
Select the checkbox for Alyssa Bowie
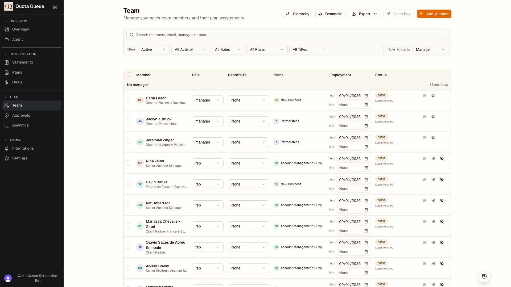[128, 268]
